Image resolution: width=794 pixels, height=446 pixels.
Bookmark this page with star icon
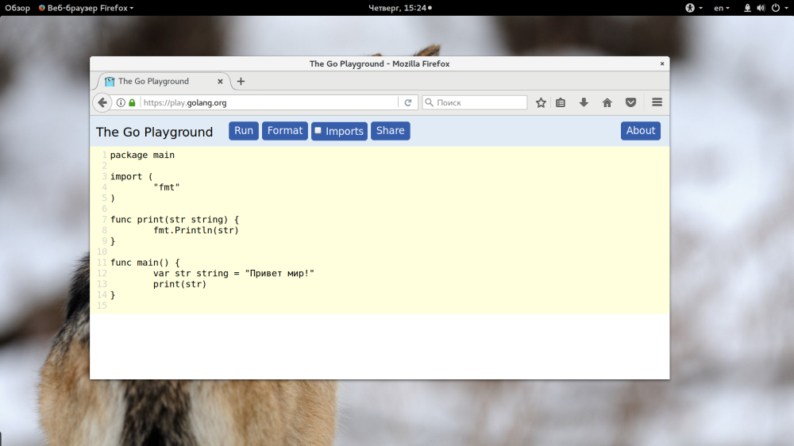click(x=541, y=102)
